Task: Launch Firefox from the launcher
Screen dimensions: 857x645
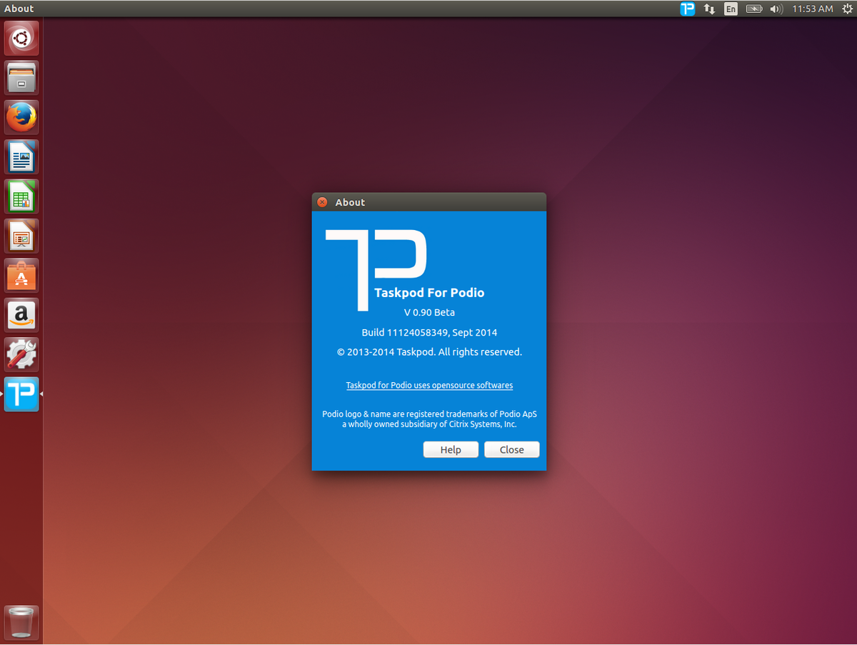Action: (x=21, y=116)
